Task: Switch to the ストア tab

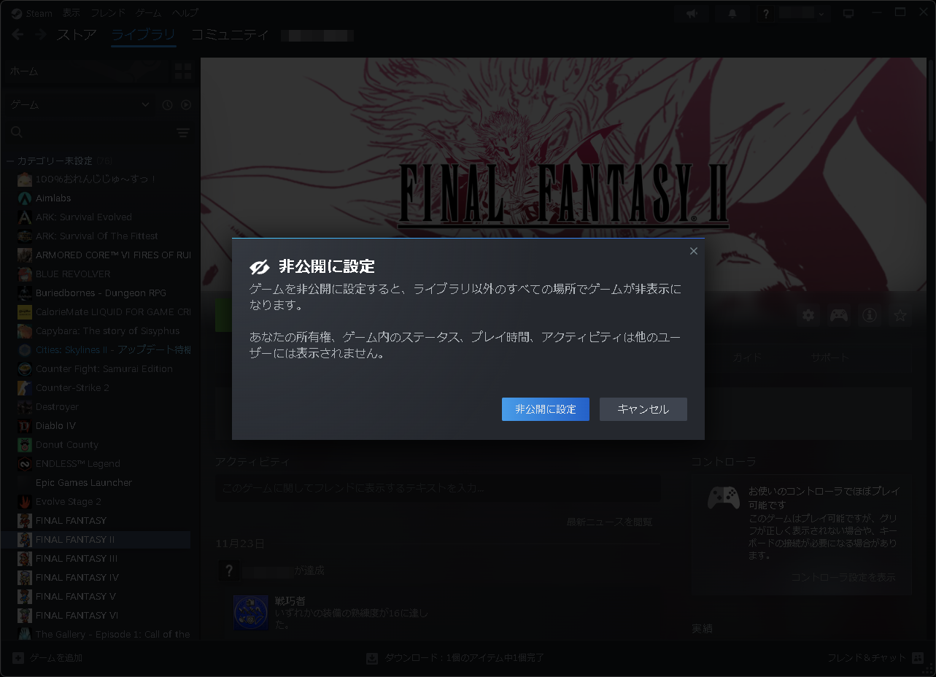Action: 77,35
